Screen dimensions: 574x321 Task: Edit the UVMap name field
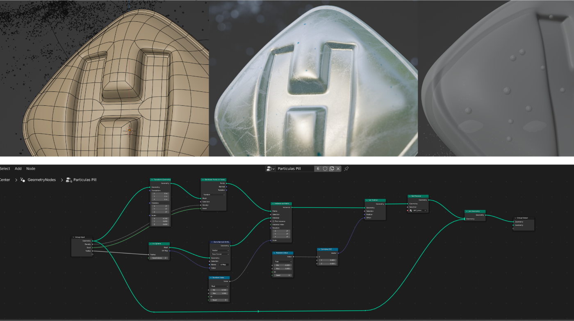tap(224, 264)
